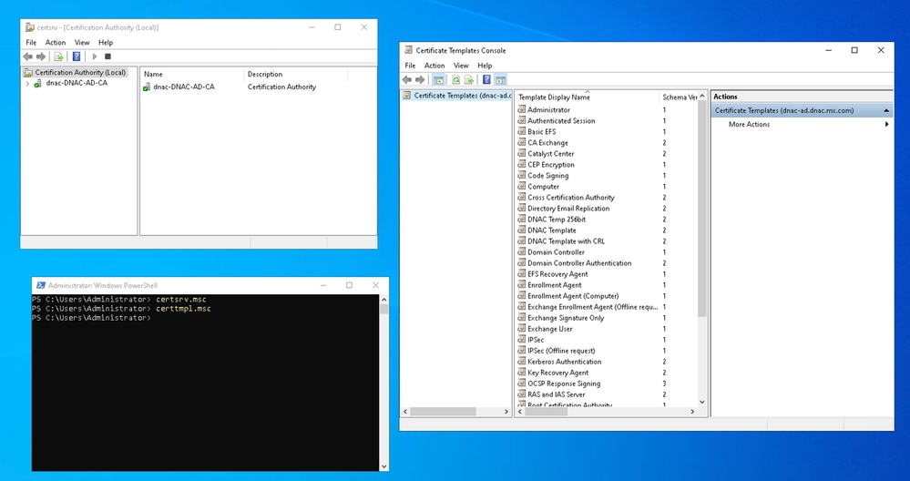Click Forward arrow in certsrv toolbar
Viewport: 910px width, 481px height.
click(41, 56)
